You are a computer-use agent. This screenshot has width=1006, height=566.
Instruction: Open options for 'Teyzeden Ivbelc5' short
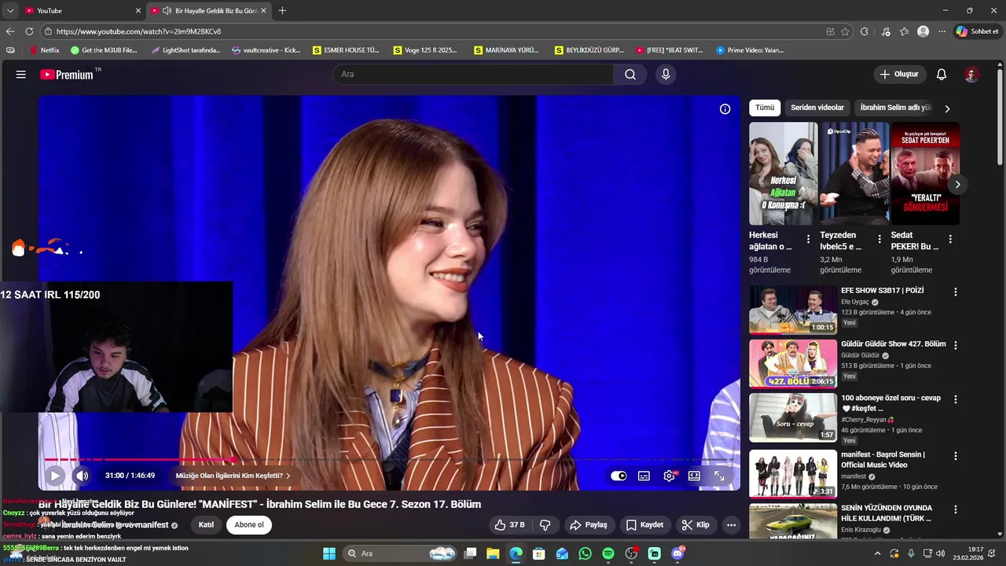879,239
